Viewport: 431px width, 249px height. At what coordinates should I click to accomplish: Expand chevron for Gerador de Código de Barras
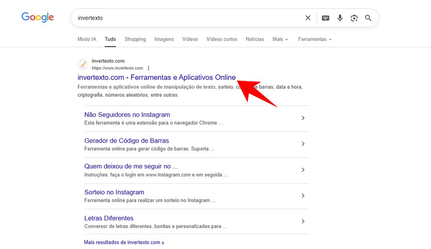tap(303, 144)
